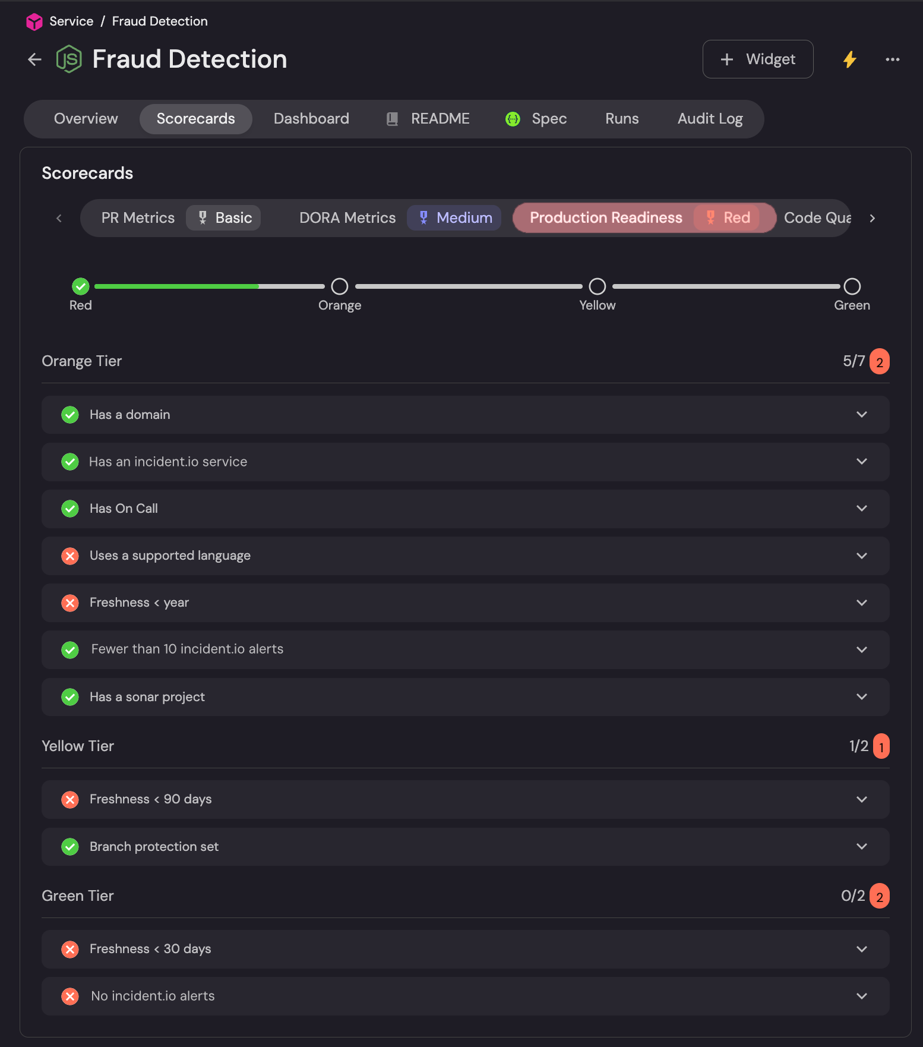Expand the Uses a supported language rule
The width and height of the screenshot is (923, 1047).
coord(465,556)
